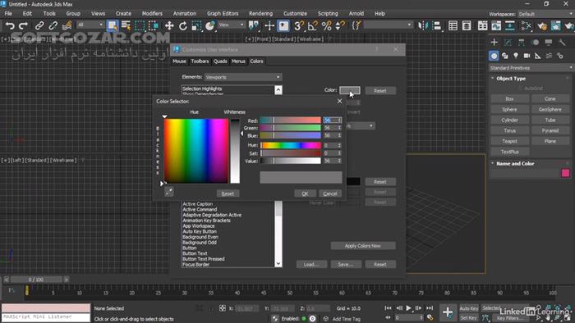Click the Load... button
The image size is (575, 323).
click(311, 265)
